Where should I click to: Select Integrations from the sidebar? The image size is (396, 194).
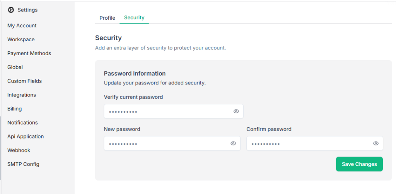pos(22,95)
